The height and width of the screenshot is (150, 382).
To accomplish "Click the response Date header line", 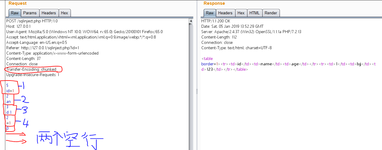I will [x=232, y=26].
